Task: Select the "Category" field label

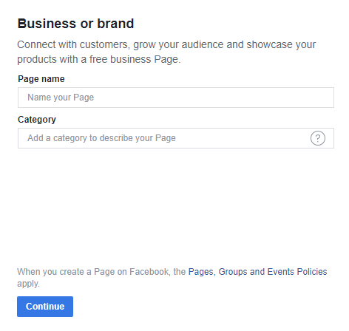Action: point(37,120)
